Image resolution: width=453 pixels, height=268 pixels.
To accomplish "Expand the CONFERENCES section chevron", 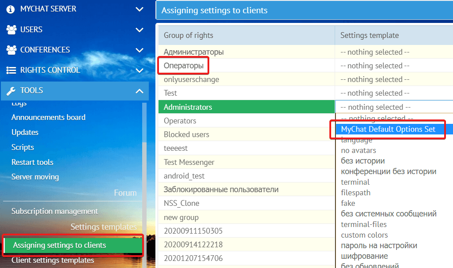I will point(140,50).
